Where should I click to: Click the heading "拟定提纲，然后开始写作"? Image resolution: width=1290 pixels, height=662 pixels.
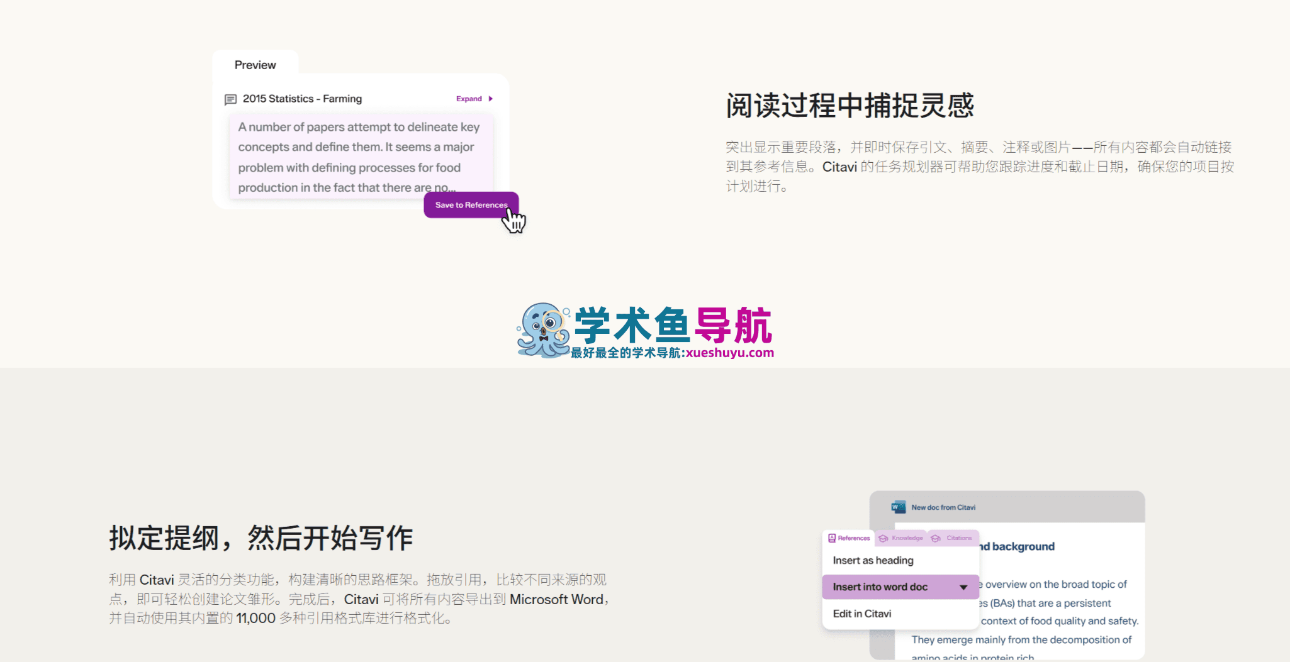tap(261, 538)
